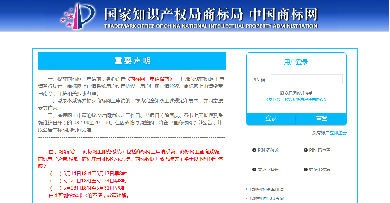Click the 登录 button
Viewport: 390px width, 203px height.
pos(271,118)
